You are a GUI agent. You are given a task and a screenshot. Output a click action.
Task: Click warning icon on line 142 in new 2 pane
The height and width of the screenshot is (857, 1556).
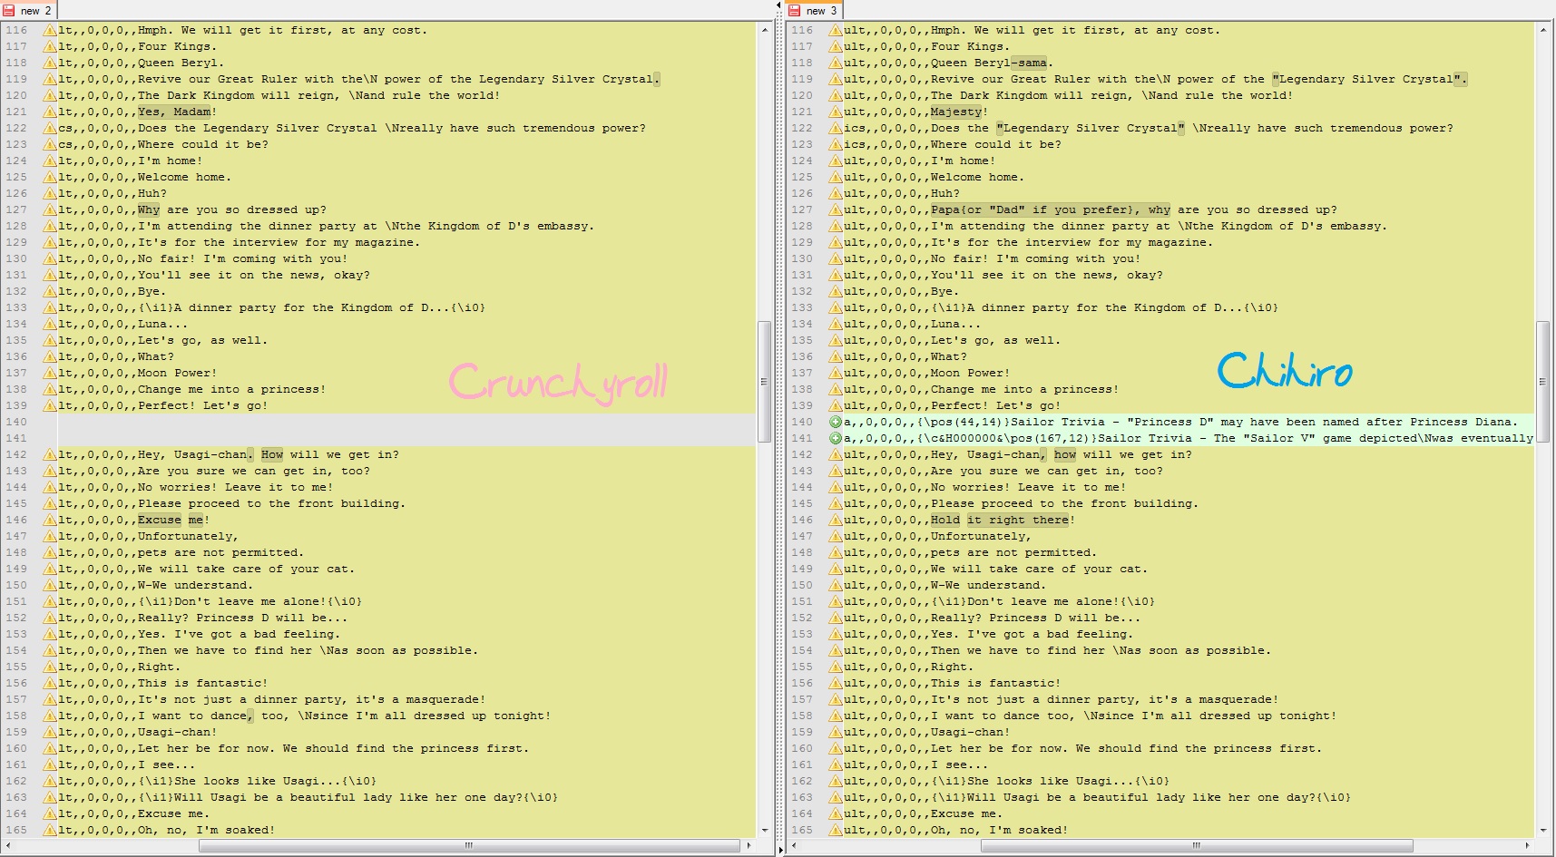click(50, 454)
